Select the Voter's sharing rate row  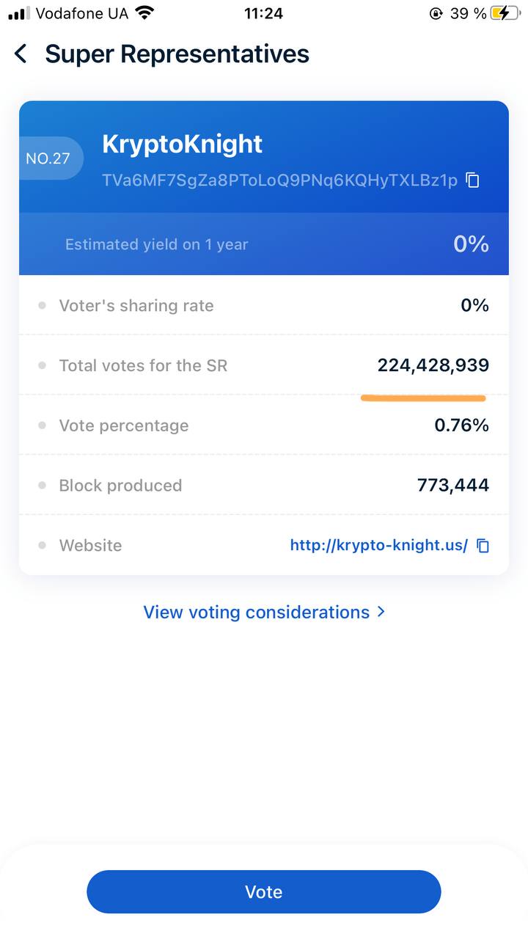264,305
